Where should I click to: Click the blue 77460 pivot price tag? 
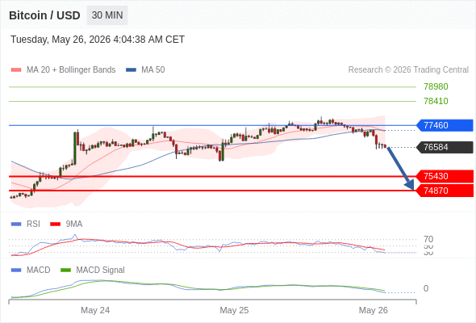(x=445, y=125)
